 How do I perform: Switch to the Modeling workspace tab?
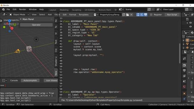click(64, 10)
